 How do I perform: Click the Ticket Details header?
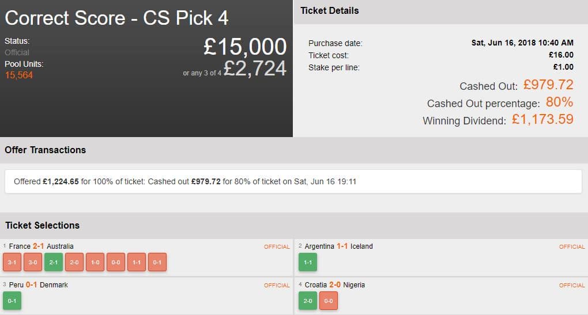[330, 10]
